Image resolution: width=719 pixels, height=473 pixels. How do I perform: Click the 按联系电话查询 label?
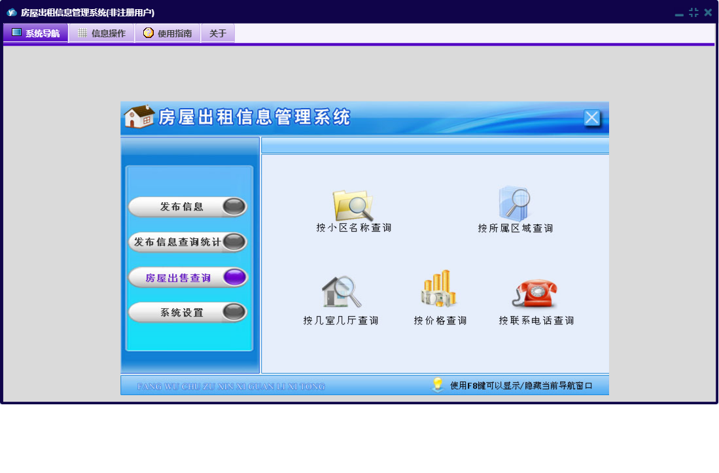(x=536, y=321)
